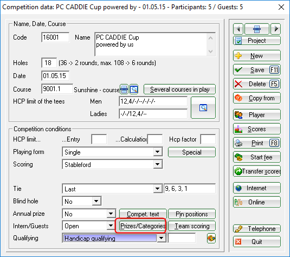Image resolution: width=290 pixels, height=257 pixels.
Task: Expand the Scoring dropdown showing Stableford
Action: (x=157, y=164)
